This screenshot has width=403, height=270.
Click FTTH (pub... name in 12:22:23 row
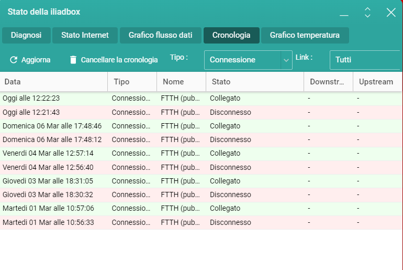(181, 99)
